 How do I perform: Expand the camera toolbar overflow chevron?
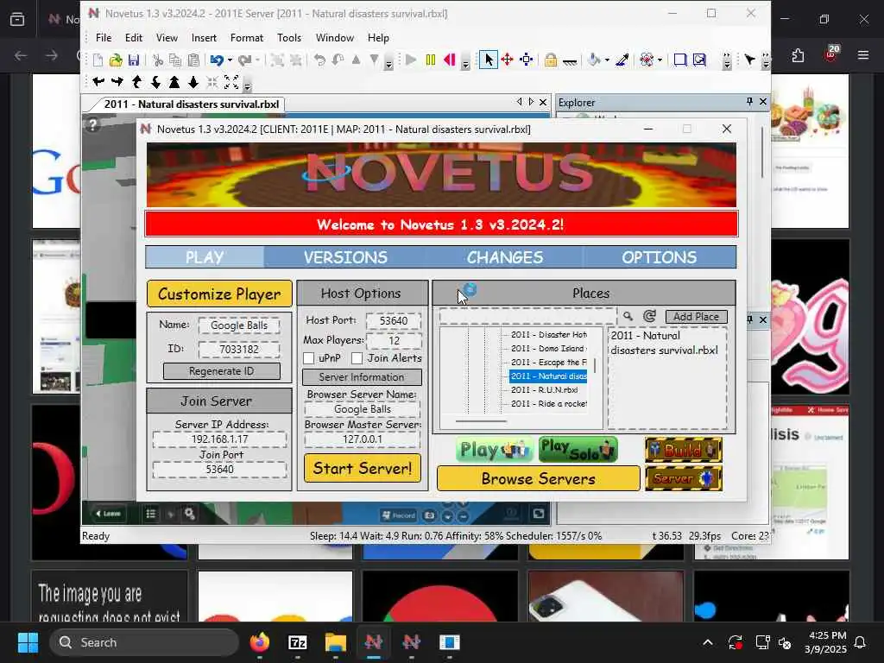(248, 85)
